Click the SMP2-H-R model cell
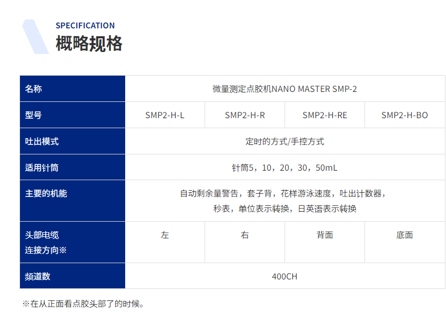The image size is (446, 312). (x=245, y=115)
